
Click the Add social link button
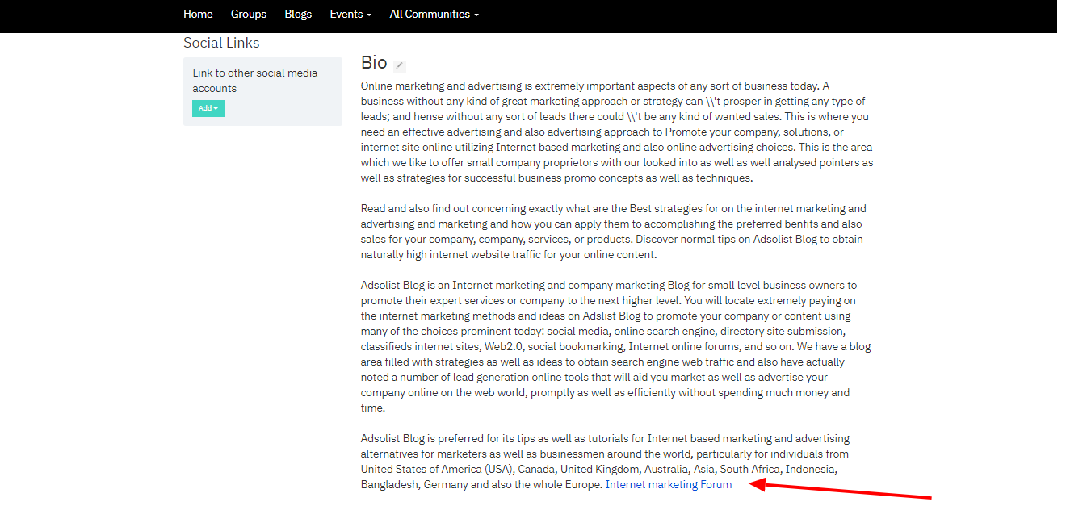208,108
